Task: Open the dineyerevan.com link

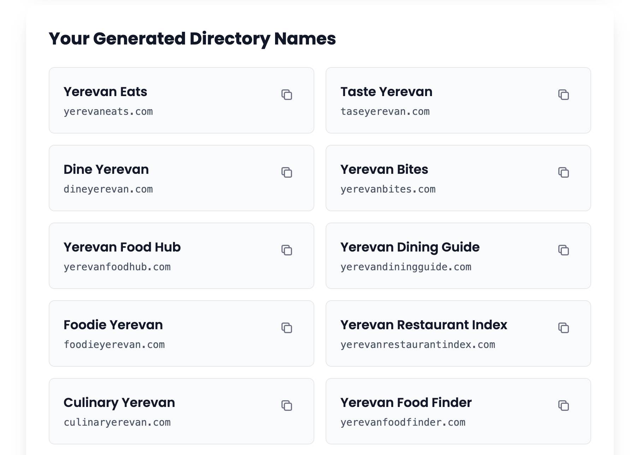Action: click(x=108, y=189)
